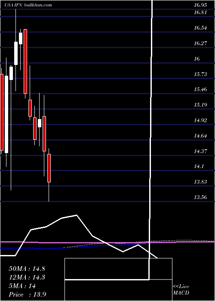This screenshot has height=301, width=215.
Task: Click the 13.83 price axis label
Action: pyautogui.click(x=200, y=182)
